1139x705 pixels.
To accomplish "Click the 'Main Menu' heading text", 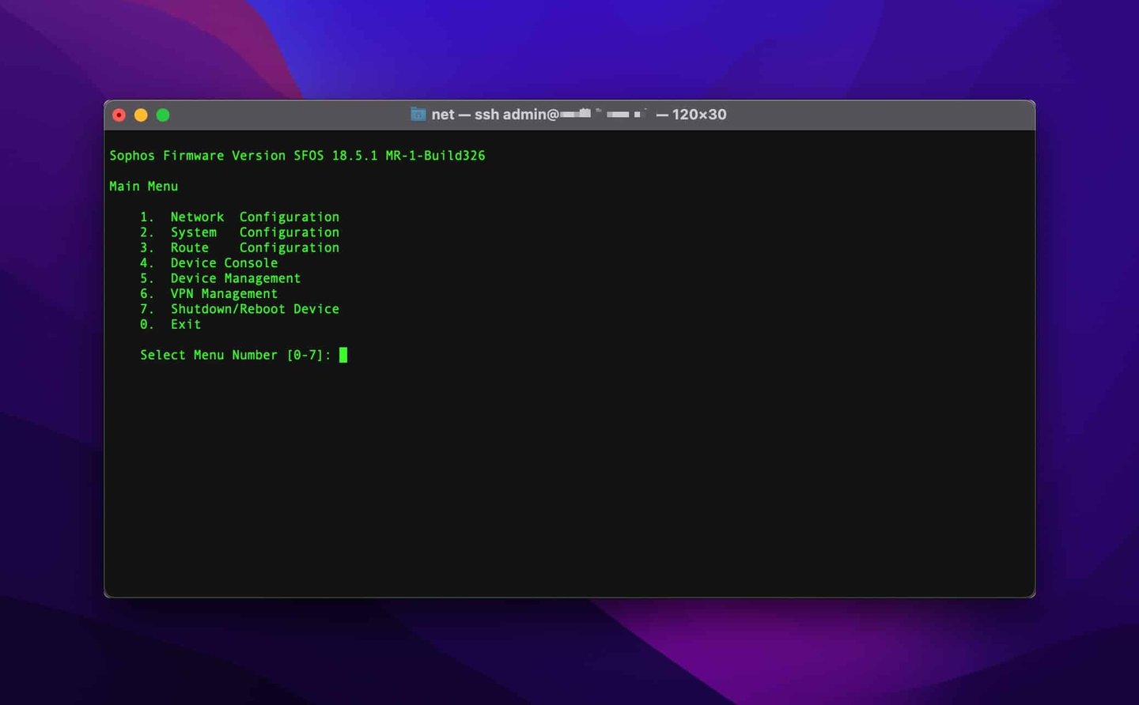I will click(144, 187).
